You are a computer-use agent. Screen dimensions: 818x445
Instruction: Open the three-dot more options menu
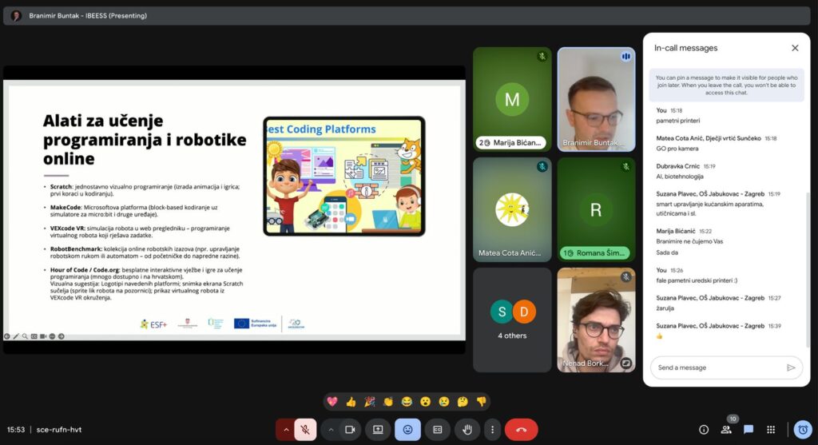coord(492,430)
